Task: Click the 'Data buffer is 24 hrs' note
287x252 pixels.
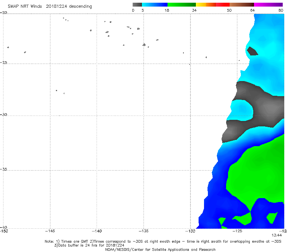Action: pyautogui.click(x=89, y=245)
